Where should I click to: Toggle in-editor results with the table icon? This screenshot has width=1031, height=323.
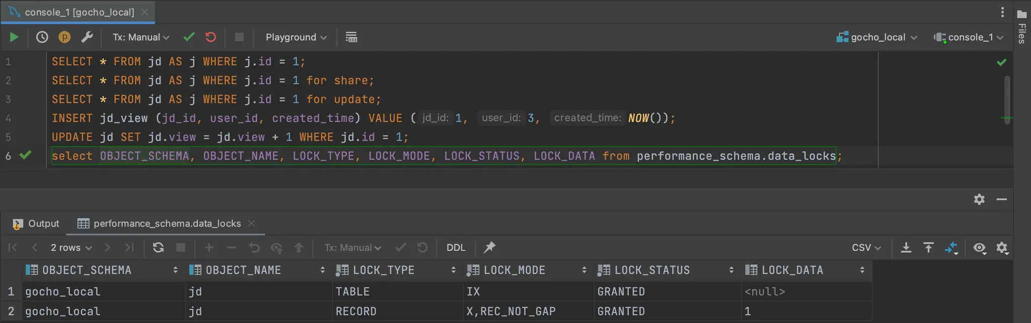(351, 37)
